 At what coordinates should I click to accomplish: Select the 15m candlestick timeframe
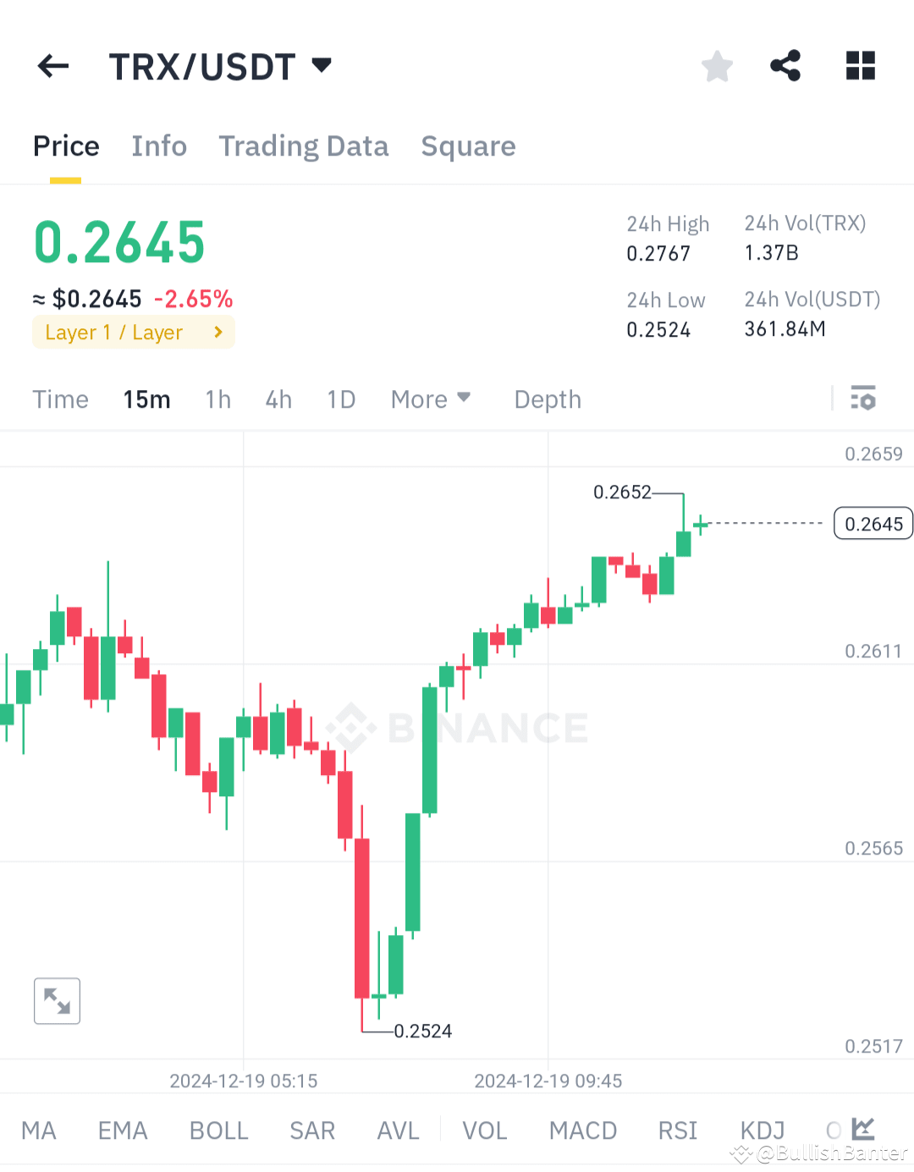[146, 399]
